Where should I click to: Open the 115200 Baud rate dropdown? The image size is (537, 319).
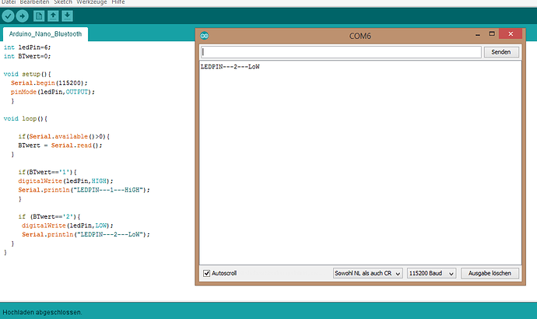(x=431, y=273)
